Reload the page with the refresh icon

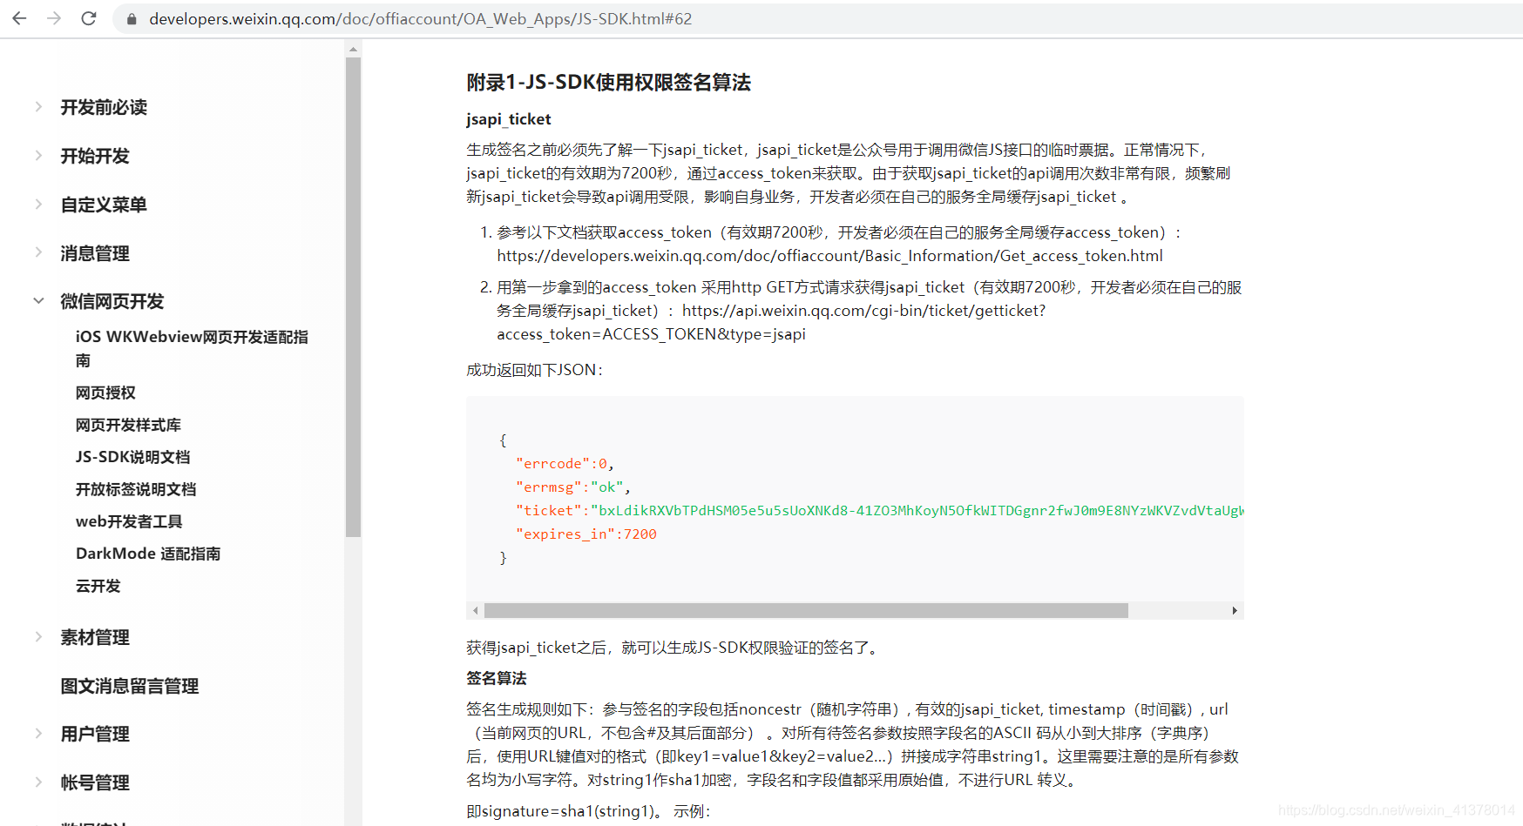click(89, 18)
